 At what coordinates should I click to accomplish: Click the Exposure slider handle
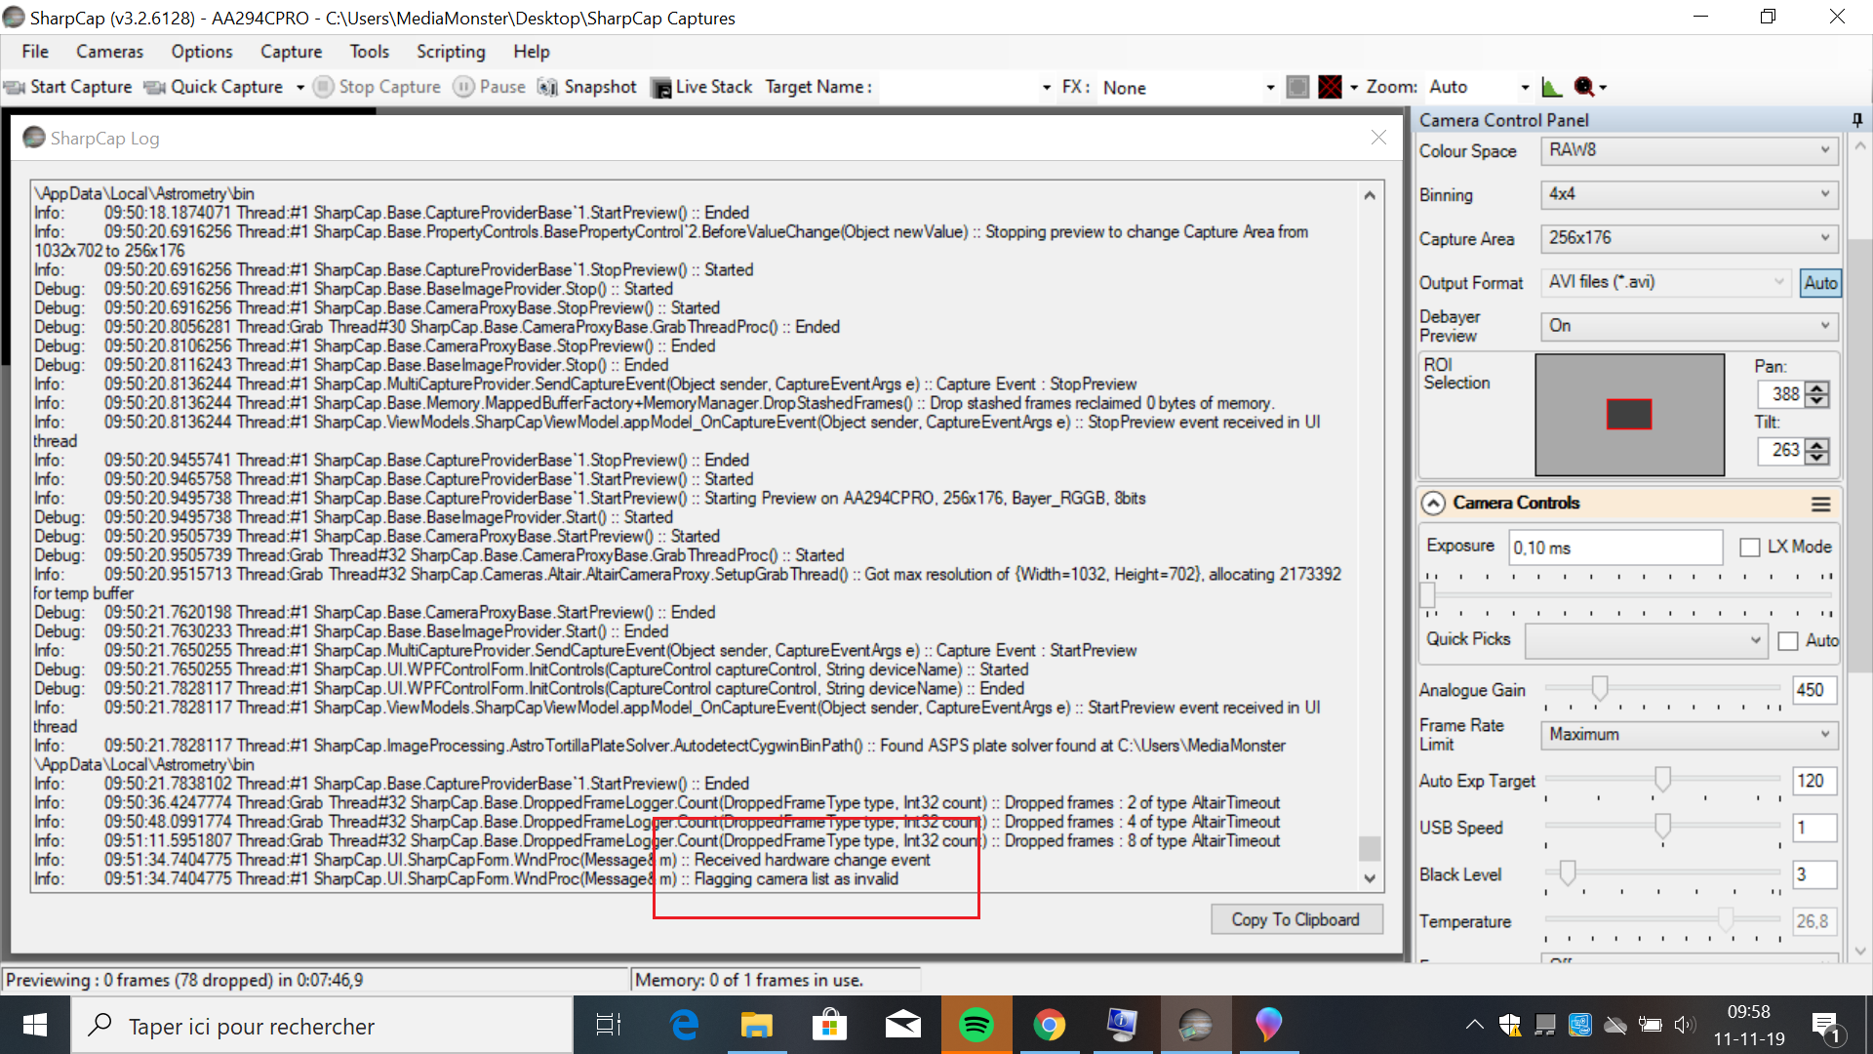pyautogui.click(x=1428, y=594)
